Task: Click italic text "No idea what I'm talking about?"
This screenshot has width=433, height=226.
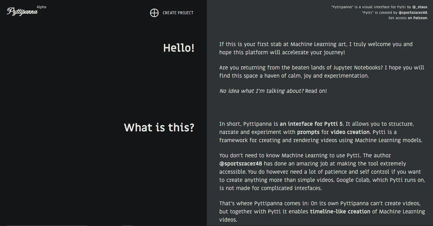Action: click(x=261, y=91)
